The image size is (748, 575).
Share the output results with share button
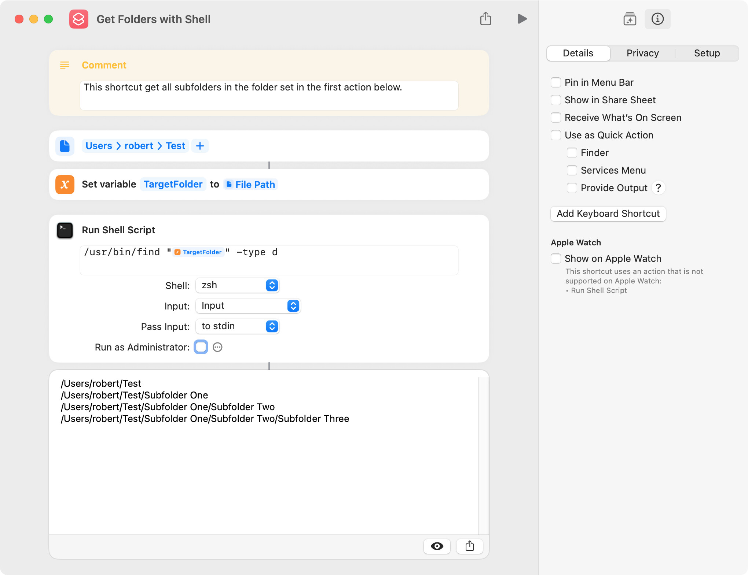pos(470,546)
